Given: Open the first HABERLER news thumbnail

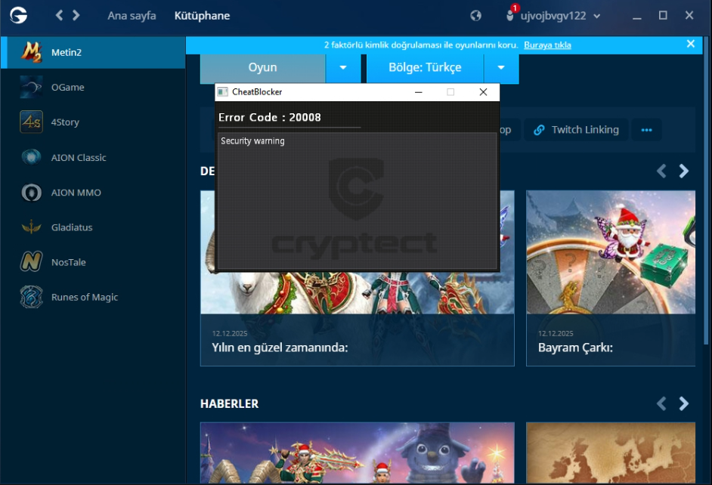Looking at the screenshot, I should (358, 453).
